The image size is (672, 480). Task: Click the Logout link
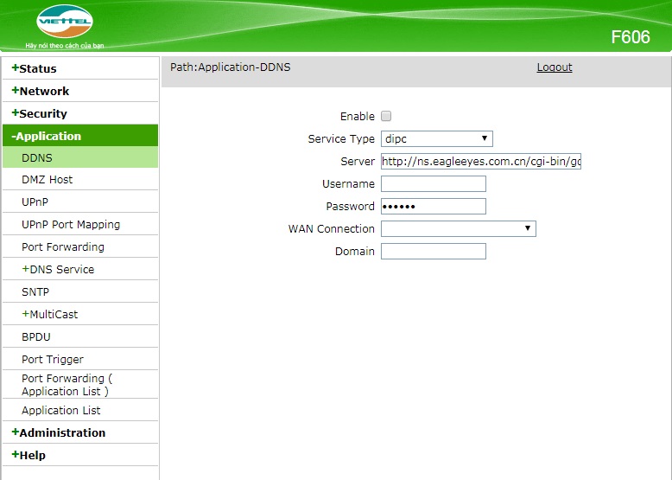(555, 67)
